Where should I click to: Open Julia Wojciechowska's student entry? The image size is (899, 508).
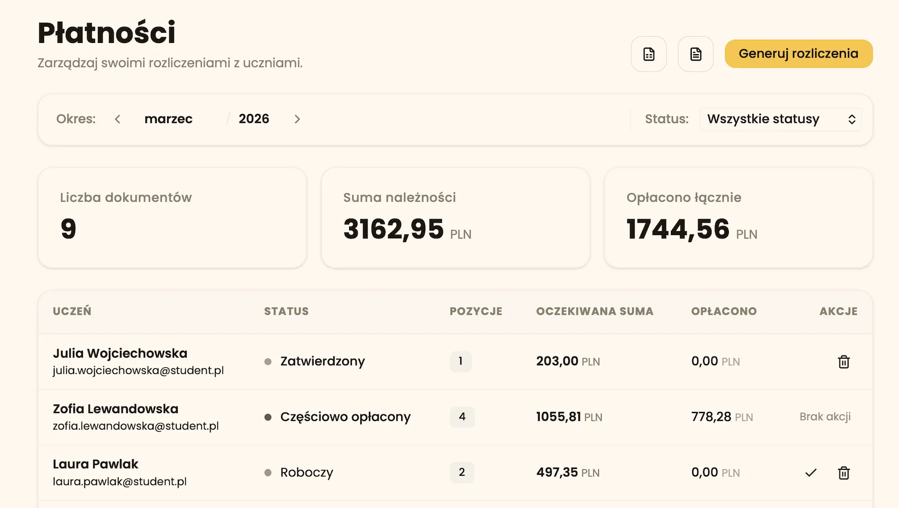click(120, 353)
